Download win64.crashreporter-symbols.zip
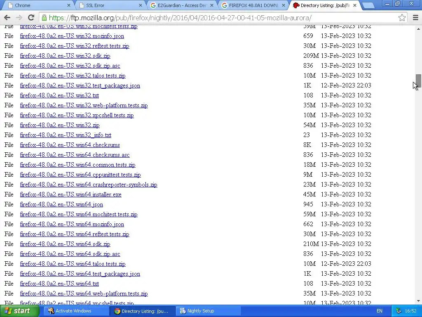The image size is (422, 317). coord(89,185)
